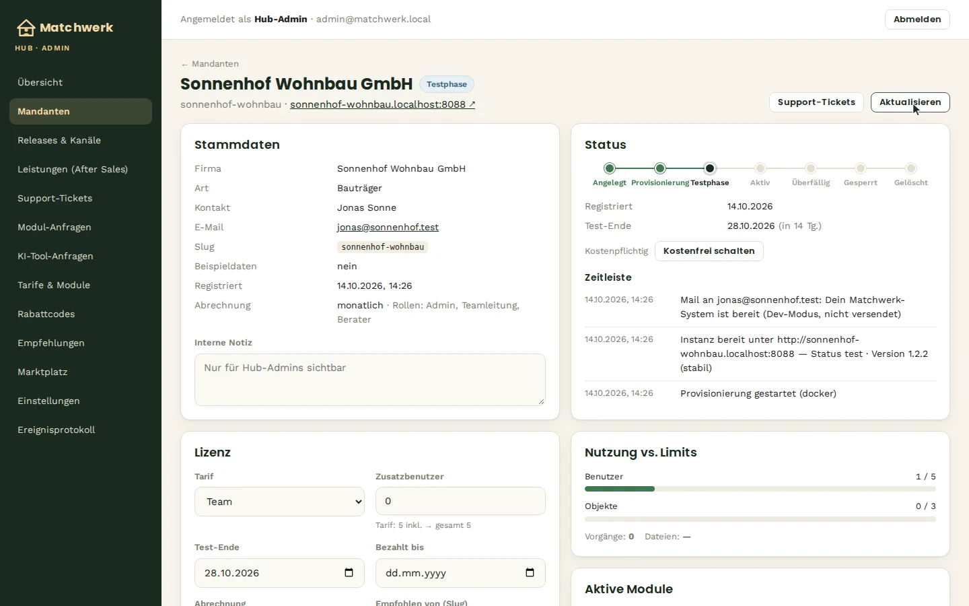Click the Gesperrt status step dot
Screen dimensions: 969x606
(x=861, y=168)
